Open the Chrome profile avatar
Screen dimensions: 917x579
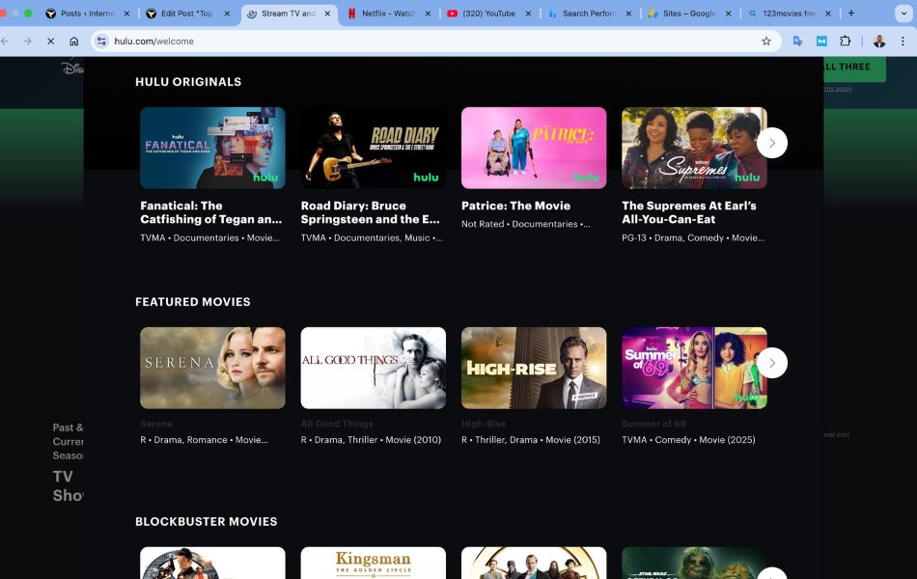click(879, 41)
